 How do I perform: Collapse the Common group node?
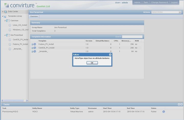point(5,21)
